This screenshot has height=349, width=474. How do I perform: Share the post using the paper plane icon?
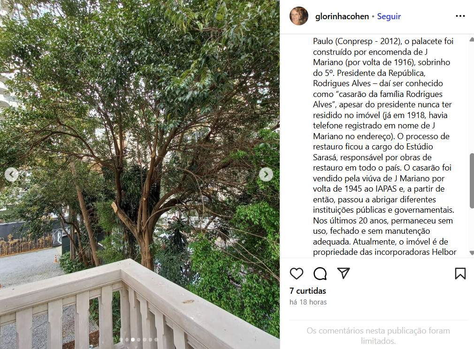(344, 273)
